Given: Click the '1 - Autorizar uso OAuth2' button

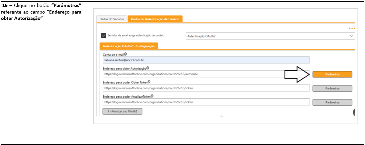Looking at the screenshot, I should 122,111.
